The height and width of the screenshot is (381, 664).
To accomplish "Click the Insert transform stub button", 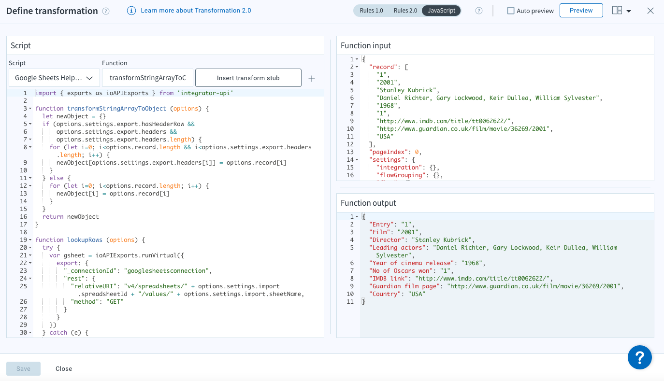I will point(248,78).
